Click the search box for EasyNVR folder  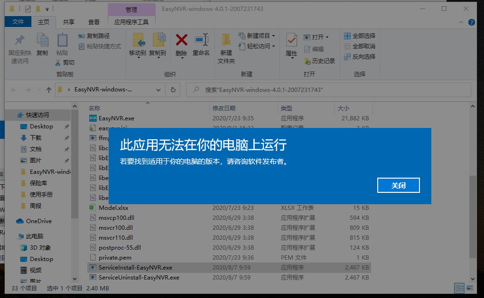click(x=328, y=90)
